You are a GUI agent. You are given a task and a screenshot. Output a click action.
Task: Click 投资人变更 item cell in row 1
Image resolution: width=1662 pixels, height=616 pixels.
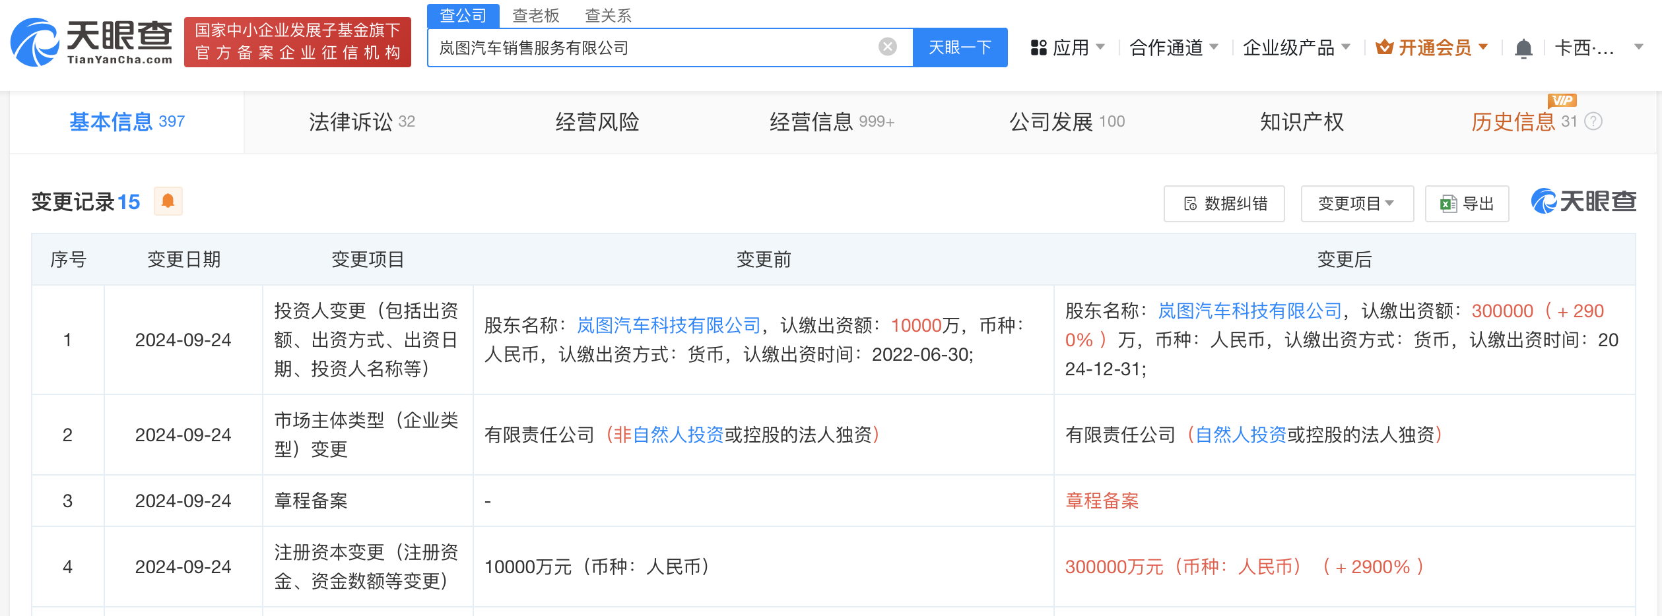point(366,340)
